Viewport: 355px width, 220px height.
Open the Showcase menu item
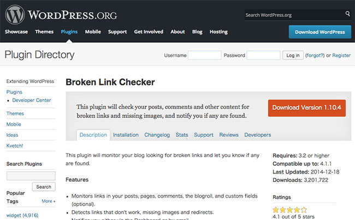click(x=16, y=32)
